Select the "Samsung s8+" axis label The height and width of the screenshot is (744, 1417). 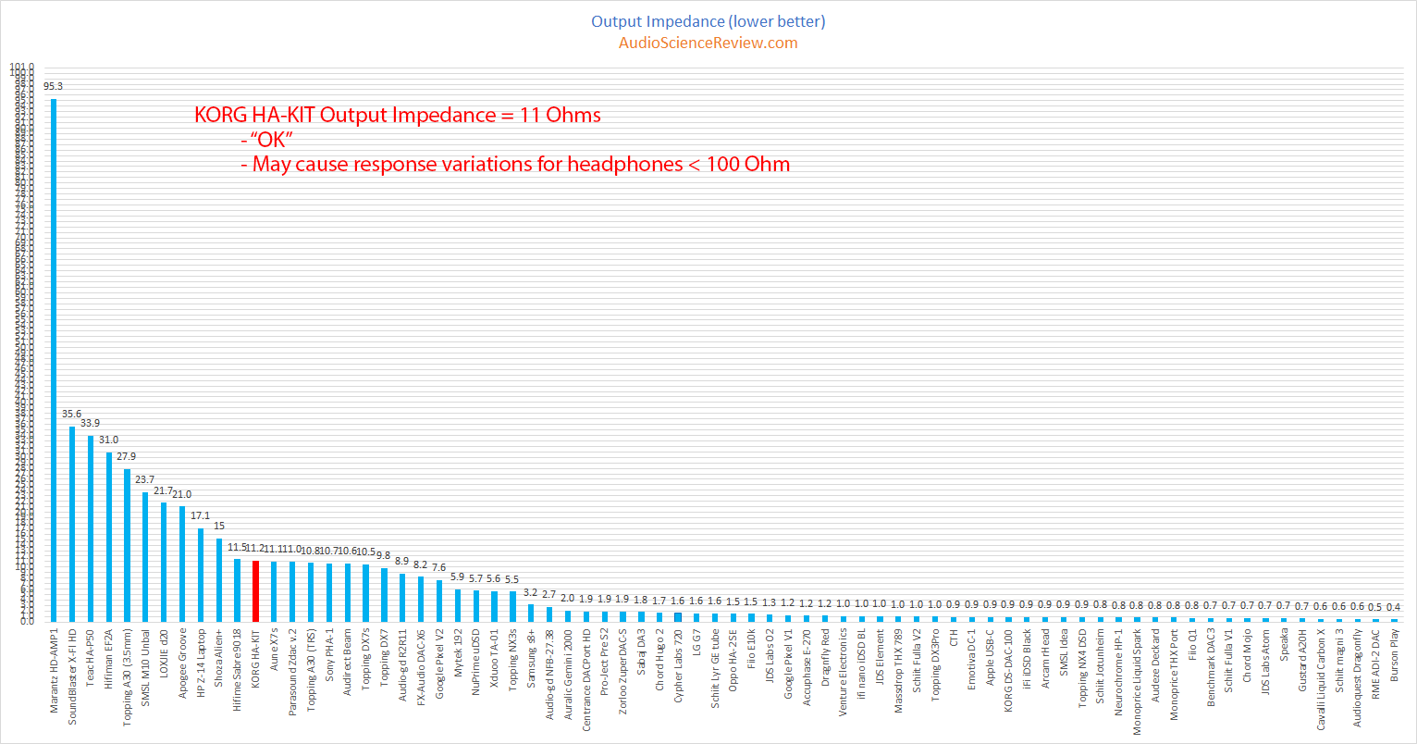point(532,659)
